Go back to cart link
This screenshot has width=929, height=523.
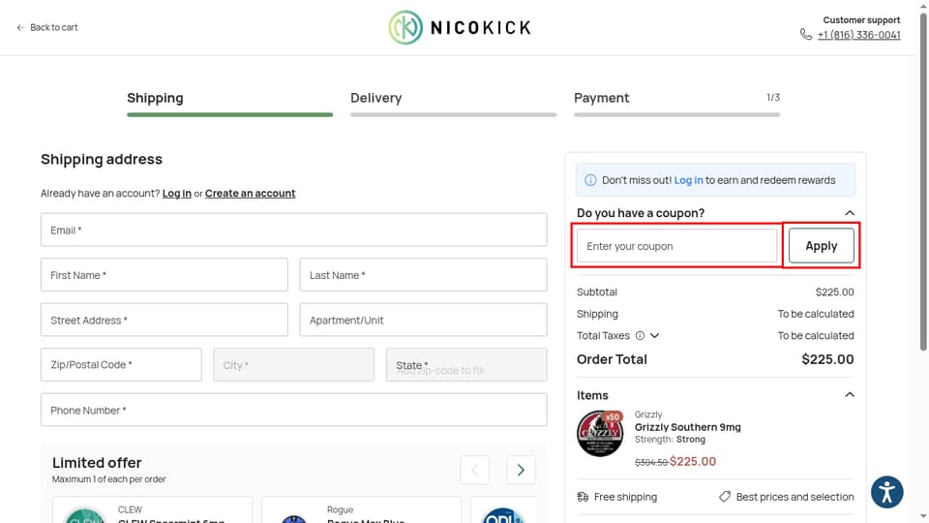(x=47, y=27)
